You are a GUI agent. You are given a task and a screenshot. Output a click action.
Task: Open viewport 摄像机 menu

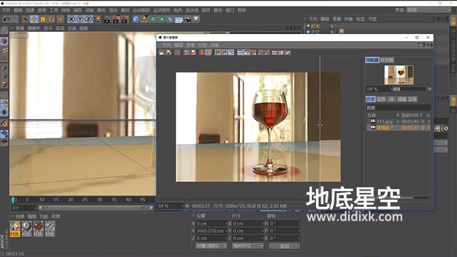click(x=34, y=28)
